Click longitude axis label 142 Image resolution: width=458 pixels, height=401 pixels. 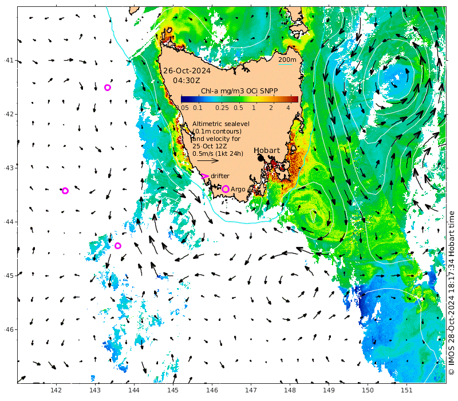coord(56,390)
